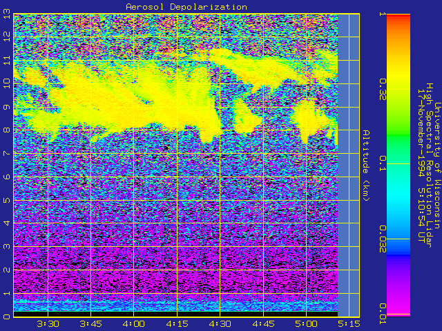Click the 'High Spectral Resolution Lidar' text
The image size is (442, 331).
(429, 165)
